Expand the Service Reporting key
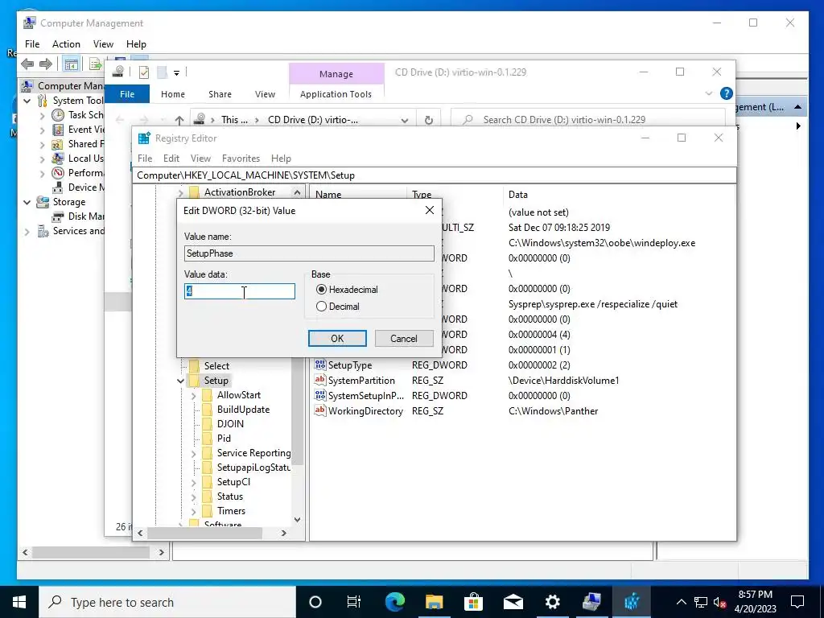Image resolution: width=824 pixels, height=618 pixels. coord(194,453)
